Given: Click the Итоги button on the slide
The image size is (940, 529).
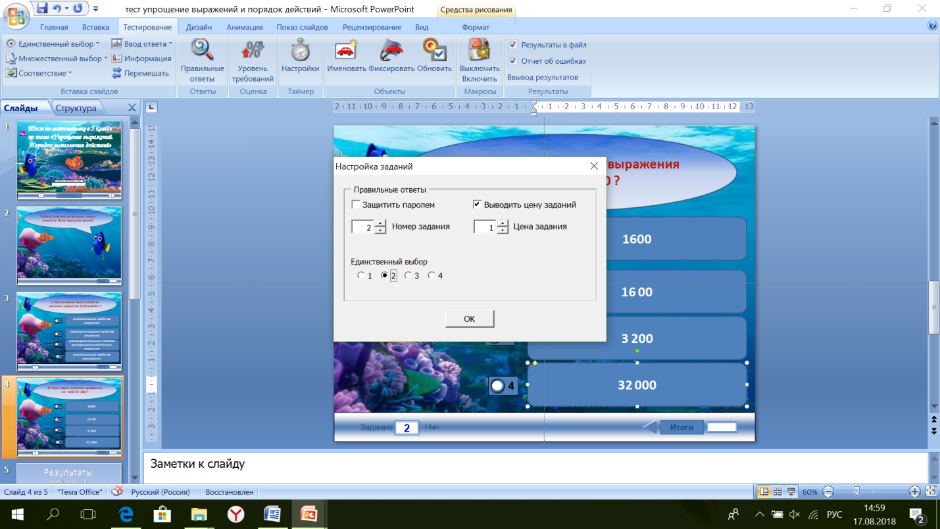Looking at the screenshot, I should coord(682,427).
